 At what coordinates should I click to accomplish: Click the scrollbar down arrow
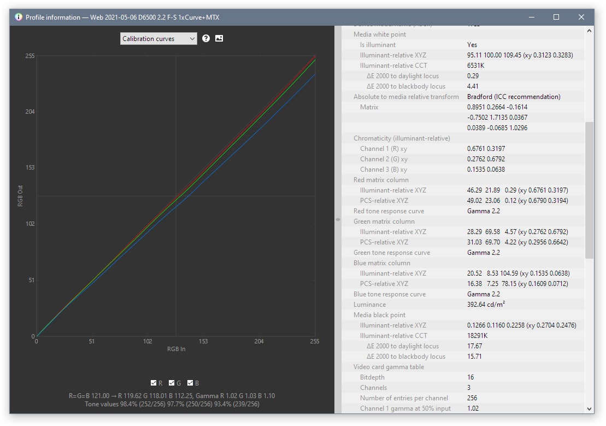(x=589, y=408)
